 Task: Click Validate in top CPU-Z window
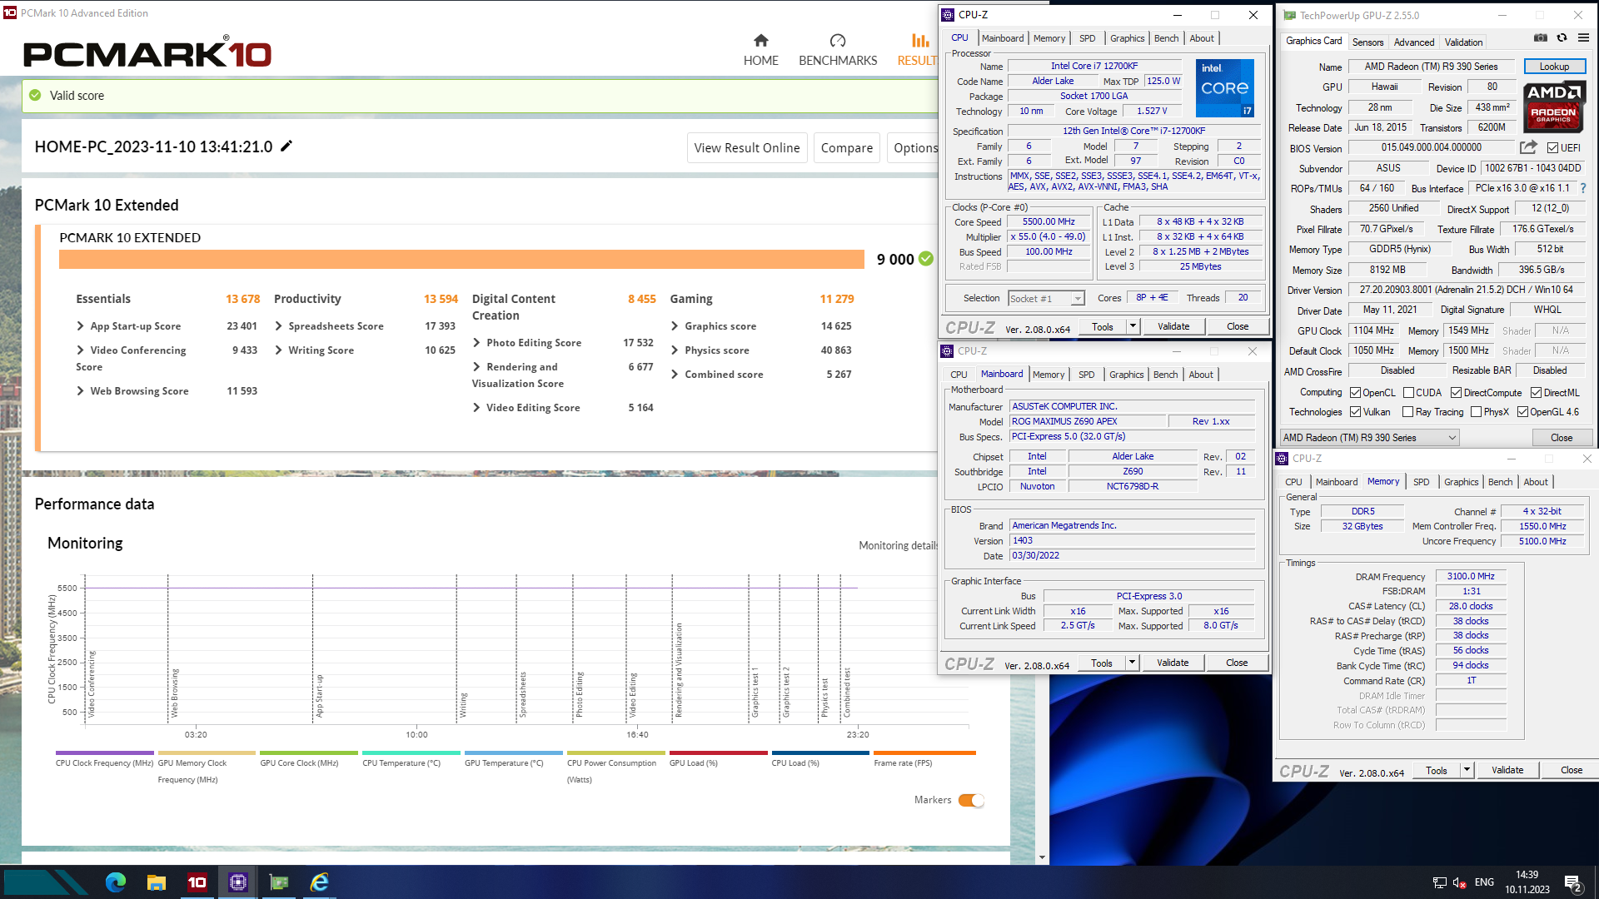1173,326
